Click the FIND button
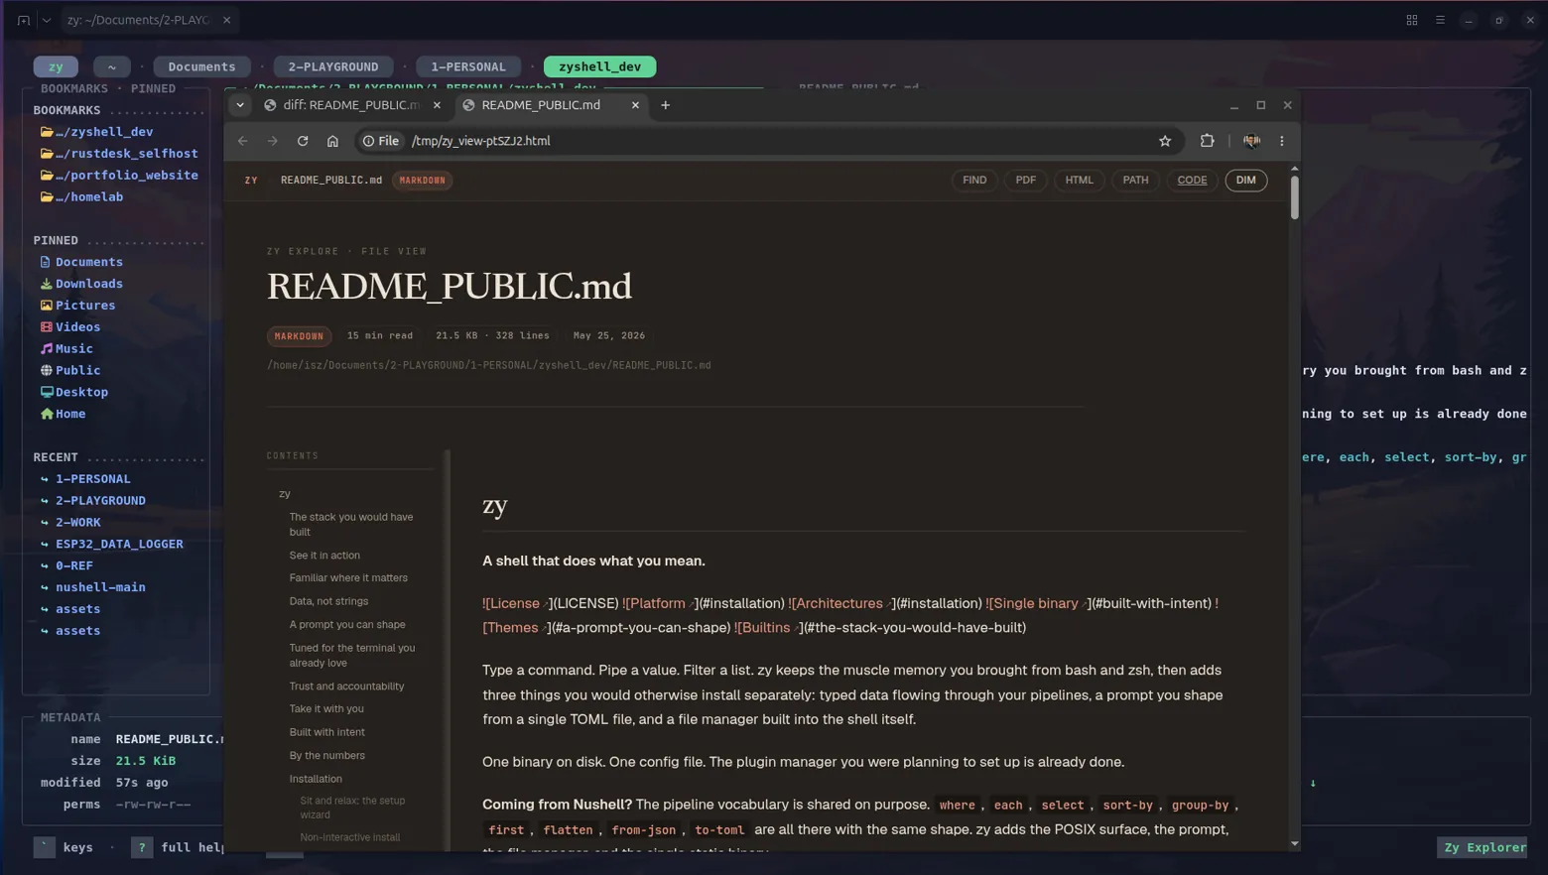Screen dimensions: 1548x875 [974, 181]
